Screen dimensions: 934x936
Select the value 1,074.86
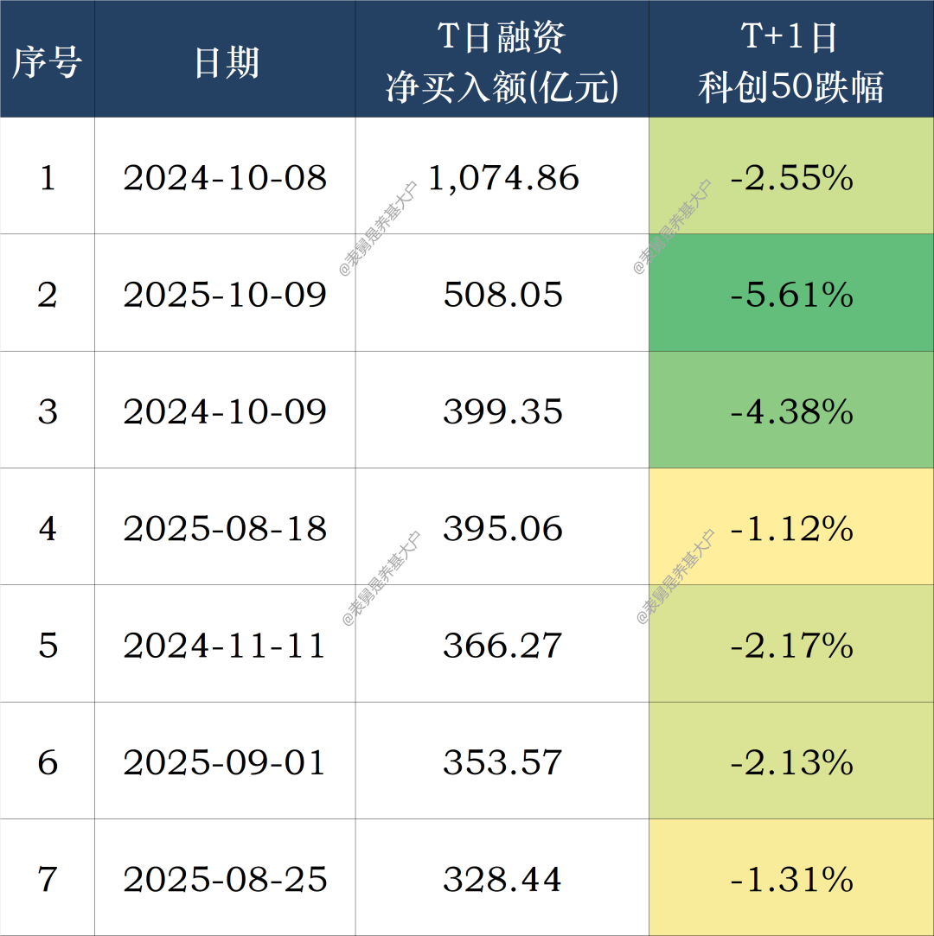click(502, 178)
